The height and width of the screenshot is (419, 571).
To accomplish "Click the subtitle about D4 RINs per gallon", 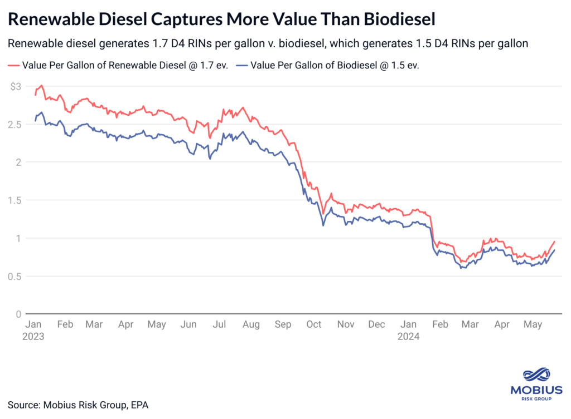I will coord(268,43).
